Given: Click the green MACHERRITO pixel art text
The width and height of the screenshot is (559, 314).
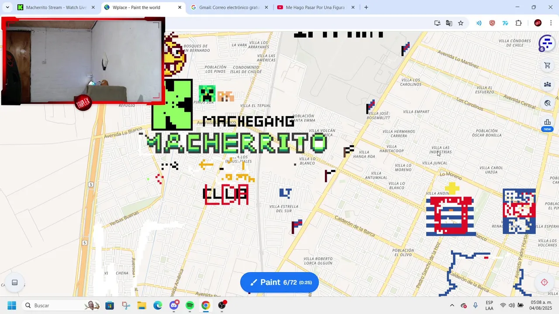Looking at the screenshot, I should (236, 143).
